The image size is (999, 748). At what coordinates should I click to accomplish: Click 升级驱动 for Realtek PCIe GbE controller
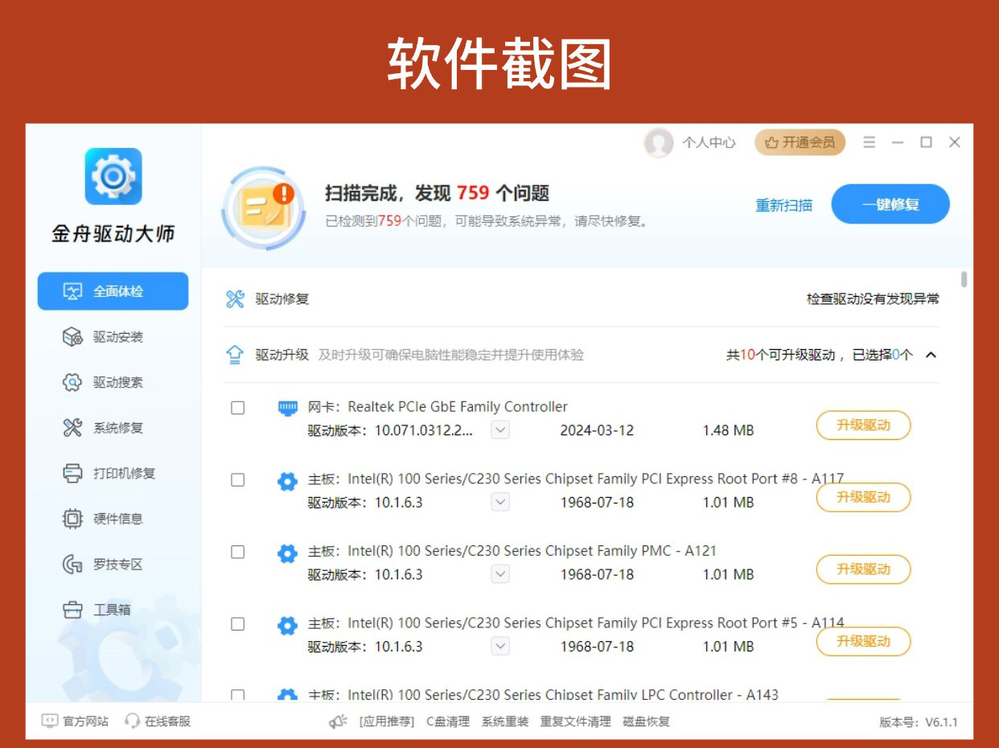(864, 425)
